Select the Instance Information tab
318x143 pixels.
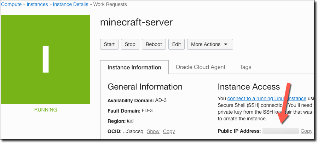pyautogui.click(x=134, y=67)
